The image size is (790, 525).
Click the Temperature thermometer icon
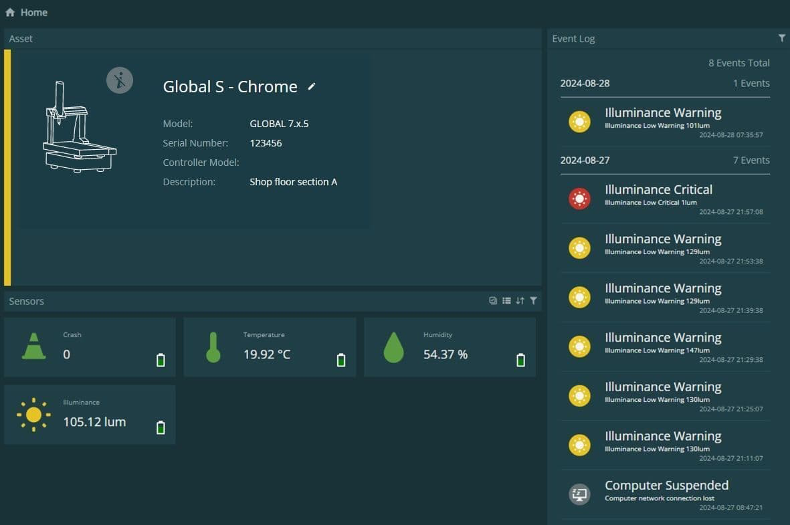tap(213, 347)
